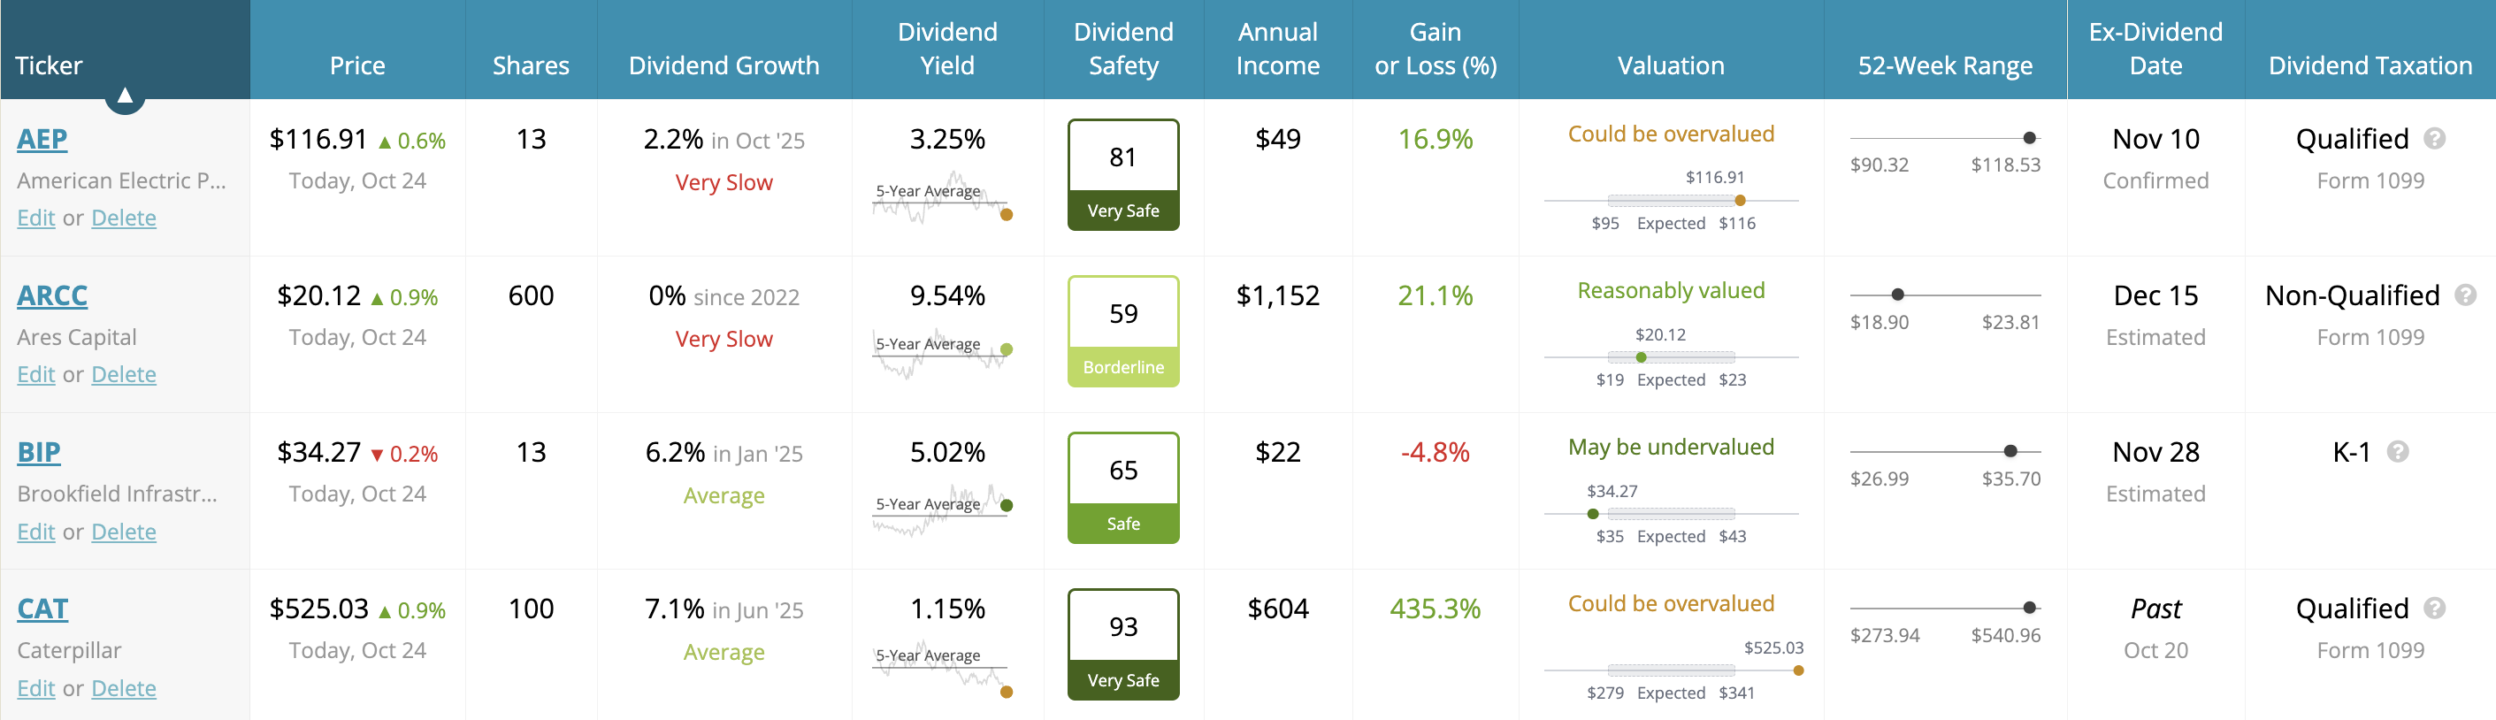Screen dimensions: 2496x720
Task: Open the AEP ticker page
Action: point(42,139)
